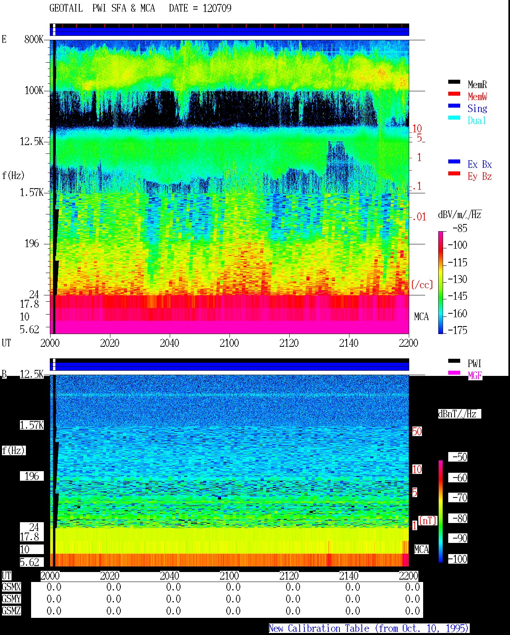
Task: Click the dBV/m electric field color scale bar
Action: click(x=441, y=282)
